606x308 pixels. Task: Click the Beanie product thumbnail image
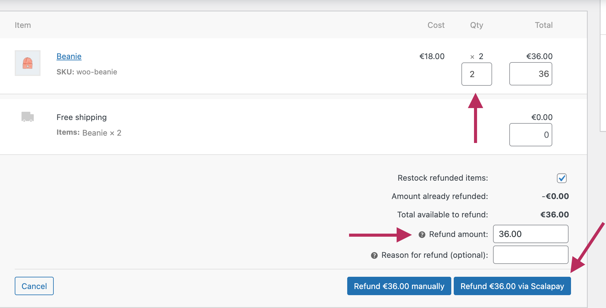coord(28,63)
